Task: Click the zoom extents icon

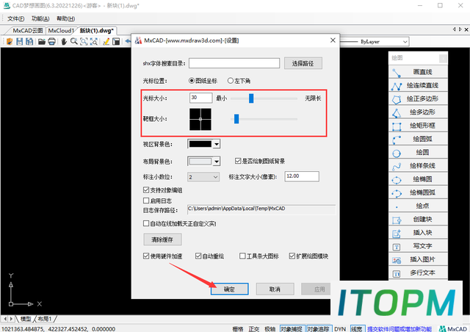Action: pyautogui.click(x=93, y=41)
